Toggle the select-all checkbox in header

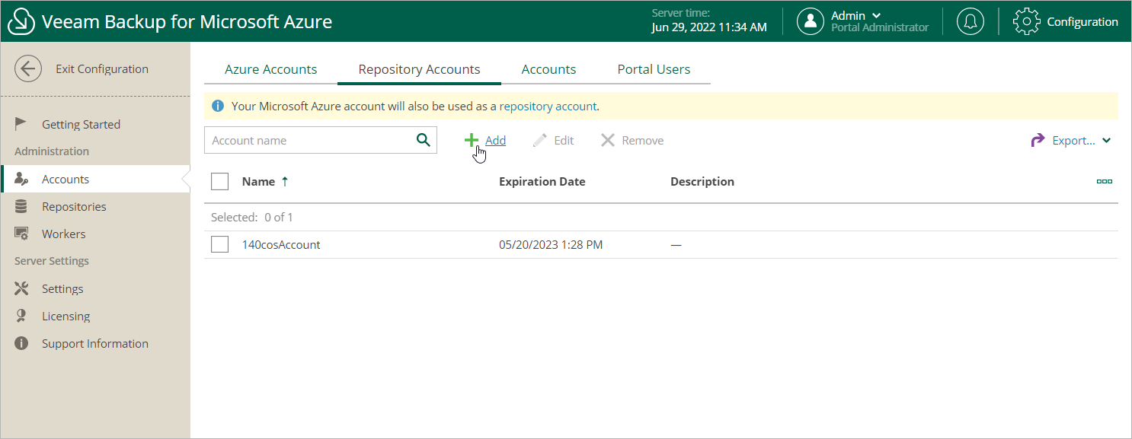coord(219,182)
